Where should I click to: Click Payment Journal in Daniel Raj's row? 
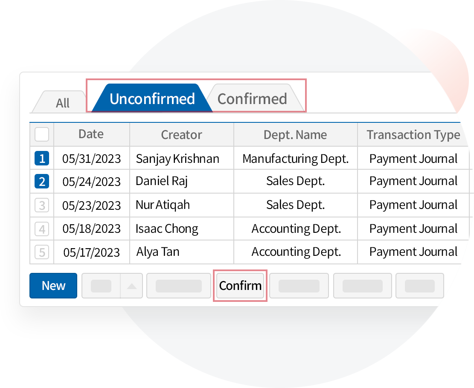[x=413, y=181]
